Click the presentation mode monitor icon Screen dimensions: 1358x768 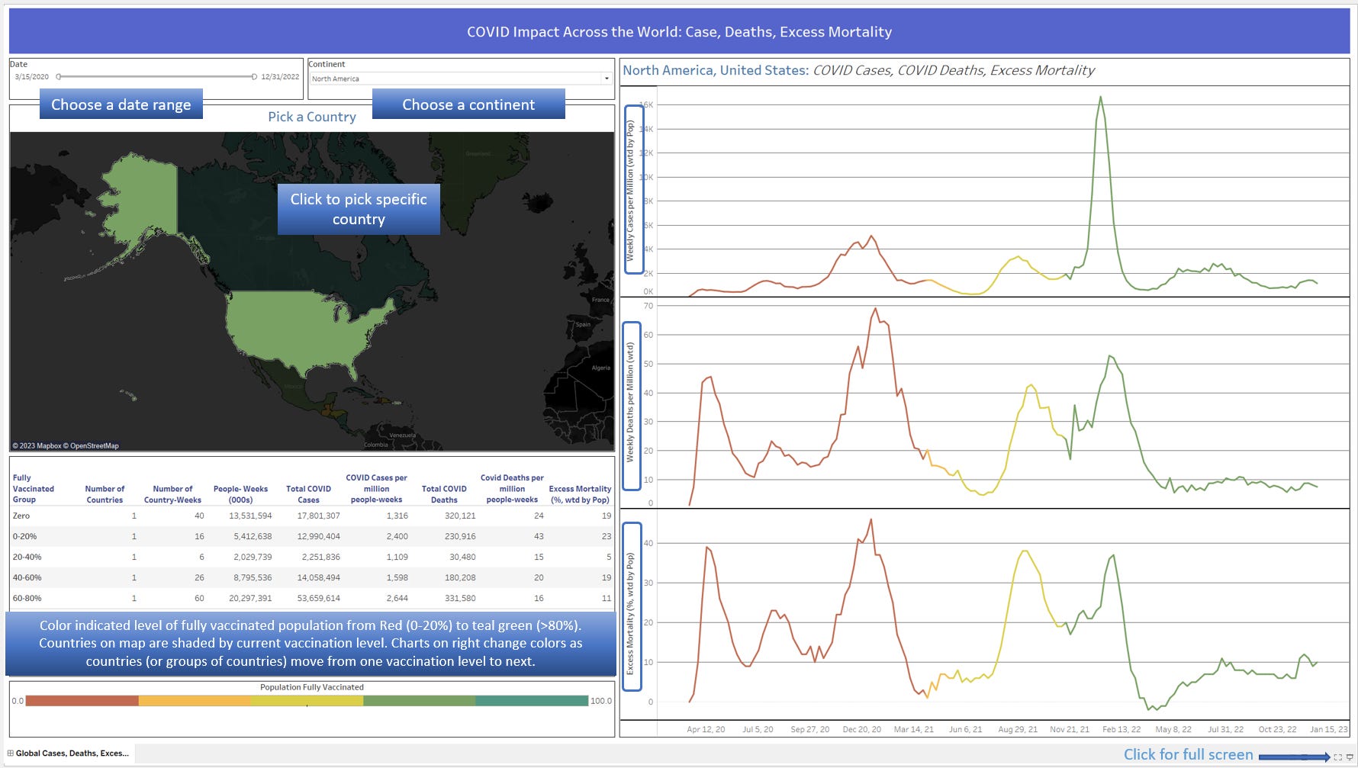1350,757
